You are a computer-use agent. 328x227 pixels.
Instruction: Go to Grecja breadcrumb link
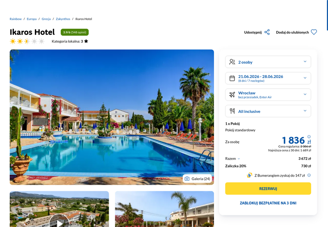click(x=46, y=19)
